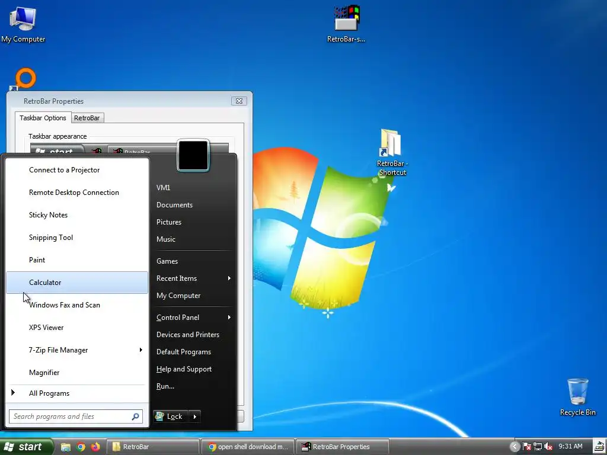Click the search magnifier icon
Image resolution: width=607 pixels, height=455 pixels.
click(136, 416)
